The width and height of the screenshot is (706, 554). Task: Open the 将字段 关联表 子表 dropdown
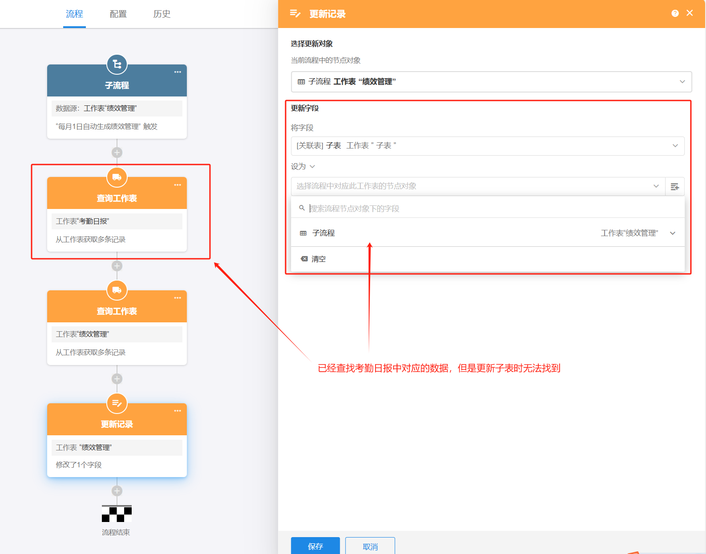pos(488,146)
